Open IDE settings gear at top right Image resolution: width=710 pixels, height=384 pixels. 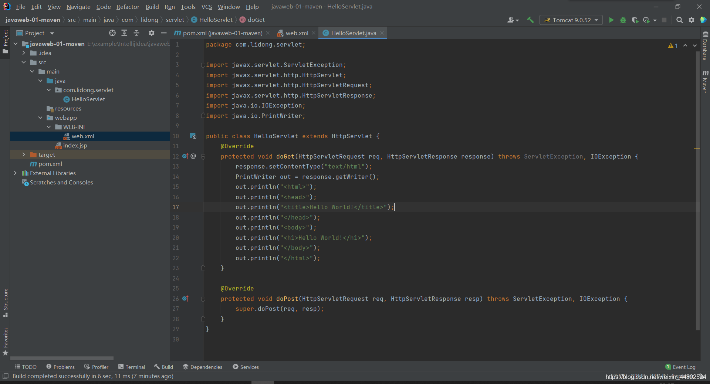click(x=691, y=20)
